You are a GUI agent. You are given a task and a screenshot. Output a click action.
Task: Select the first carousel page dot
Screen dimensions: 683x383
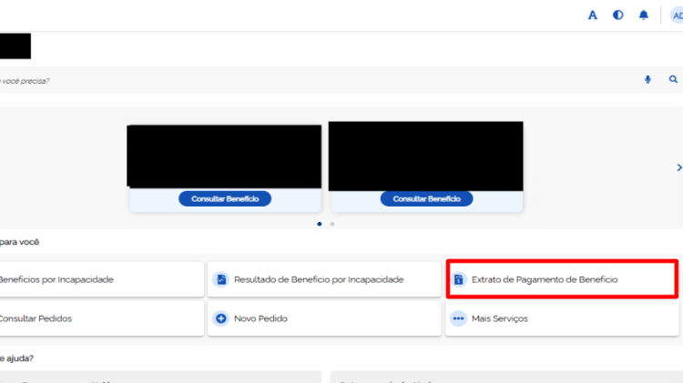pos(319,223)
